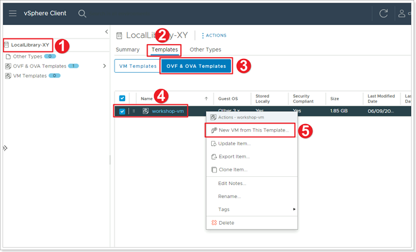Viewport: 416px width, 252px height.
Task: Click the LocalLibrary-XY library icon in sidebar
Action: [x=7, y=45]
